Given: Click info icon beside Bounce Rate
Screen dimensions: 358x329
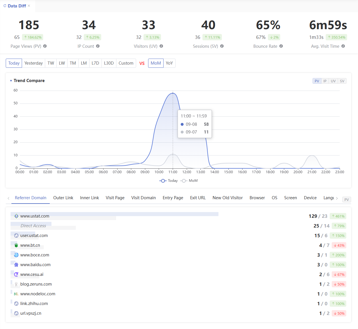Looking at the screenshot, I should click(x=281, y=46).
